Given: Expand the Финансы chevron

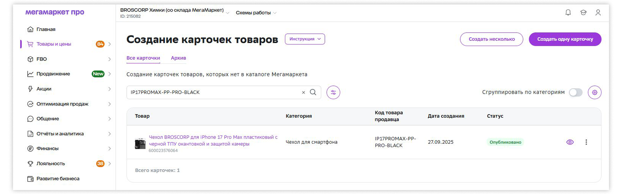Looking at the screenshot, I should coord(109,149).
